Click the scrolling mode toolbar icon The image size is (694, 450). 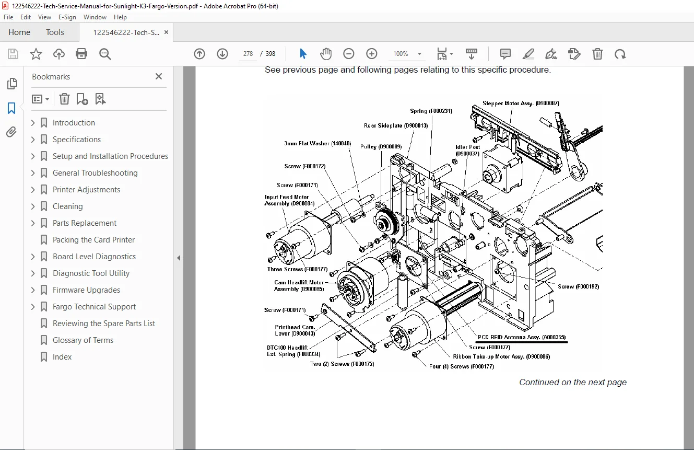click(x=472, y=54)
